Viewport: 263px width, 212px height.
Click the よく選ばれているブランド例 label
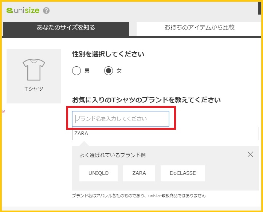tap(113, 155)
